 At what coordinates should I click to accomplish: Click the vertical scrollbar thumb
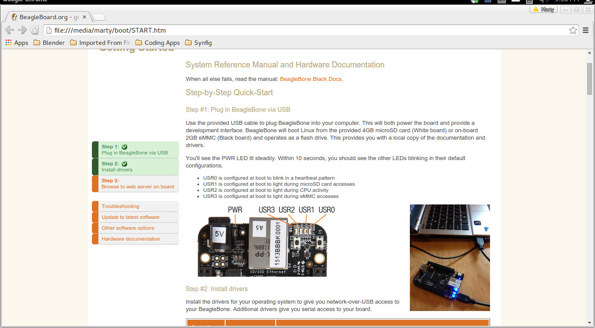pyautogui.click(x=589, y=79)
